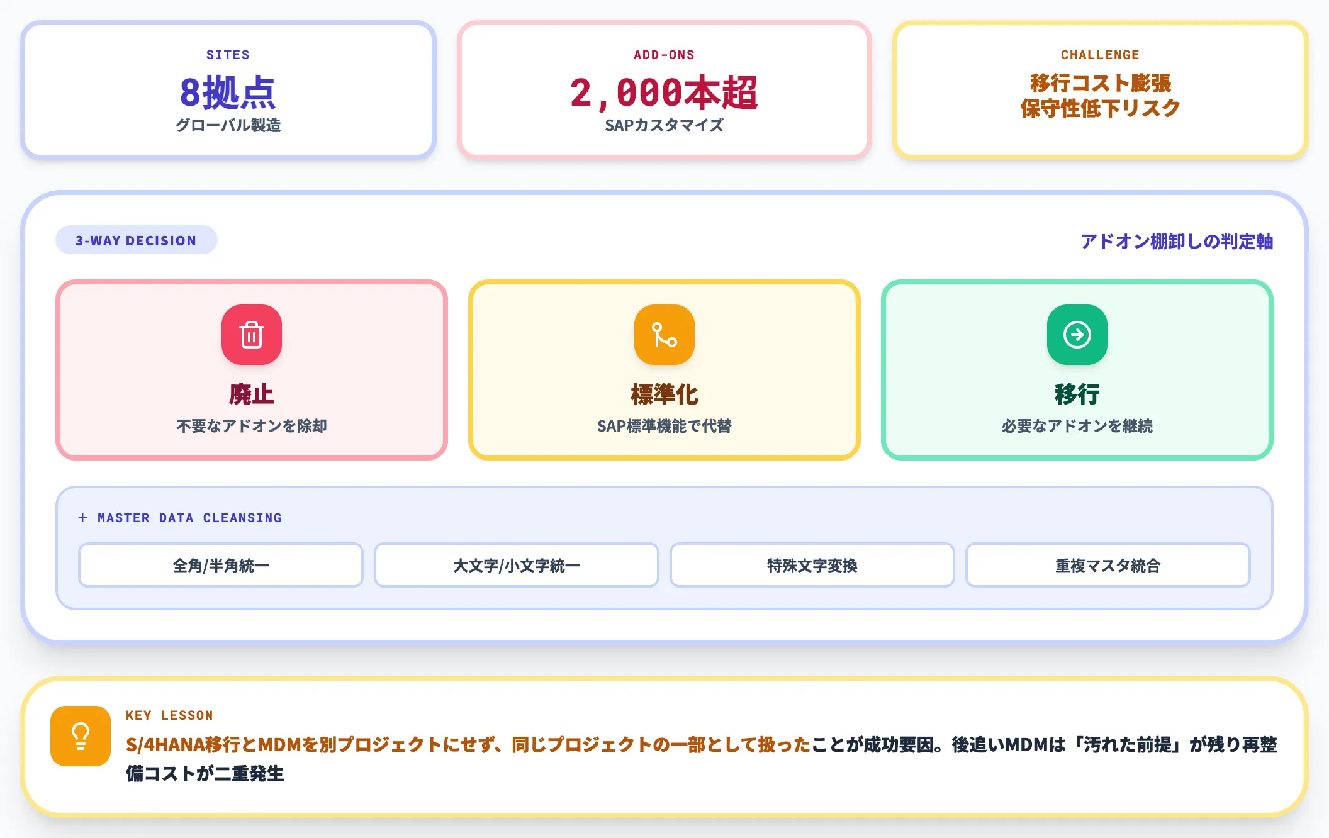Click the text 不要なアドオンを除却

252,426
